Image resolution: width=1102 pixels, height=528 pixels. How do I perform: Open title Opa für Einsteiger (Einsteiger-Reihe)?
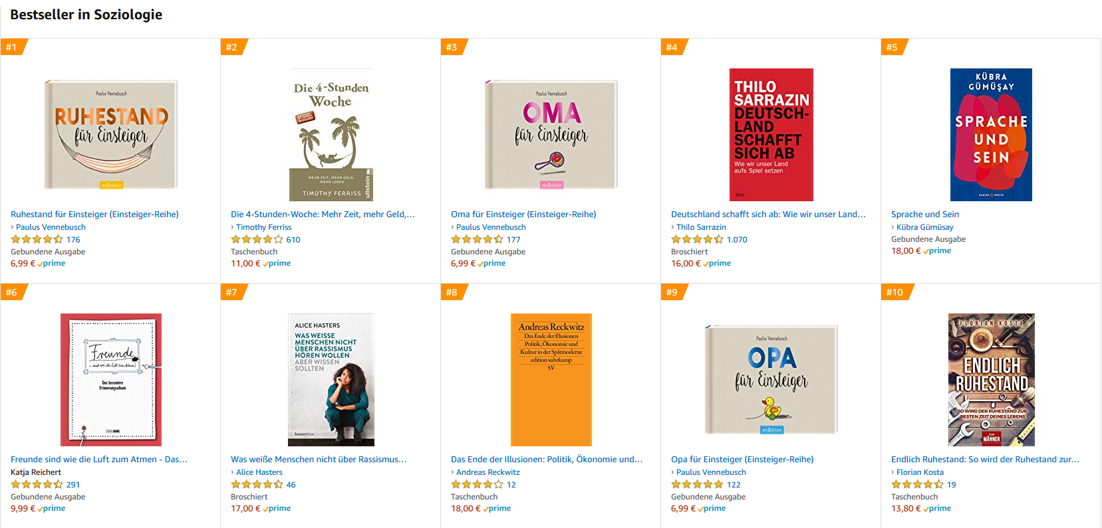[x=742, y=460]
